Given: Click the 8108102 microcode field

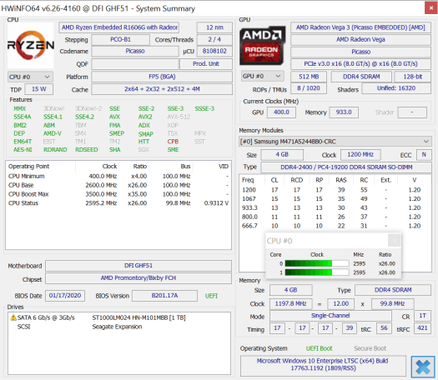Looking at the screenshot, I should click(214, 51).
